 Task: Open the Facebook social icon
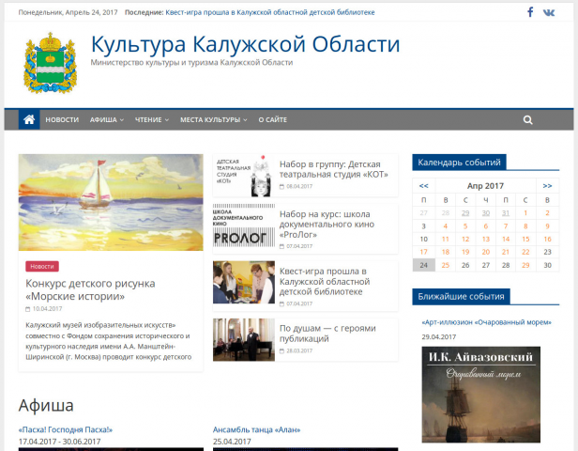pyautogui.click(x=530, y=12)
